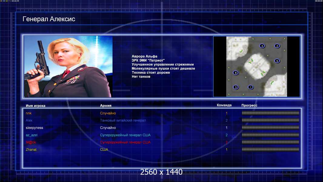Screen dimensions: 323x182
Task: Click the 'Генерал Алексис' title
Action: pyautogui.click(x=49, y=19)
